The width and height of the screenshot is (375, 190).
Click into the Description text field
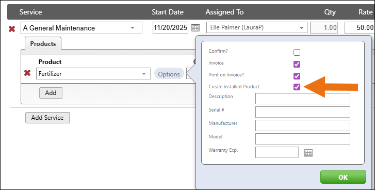[x=303, y=99]
